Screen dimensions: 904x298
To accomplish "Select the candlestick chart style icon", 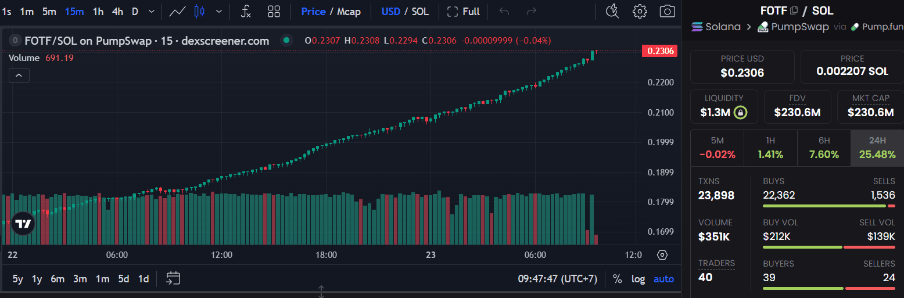I will (x=200, y=11).
